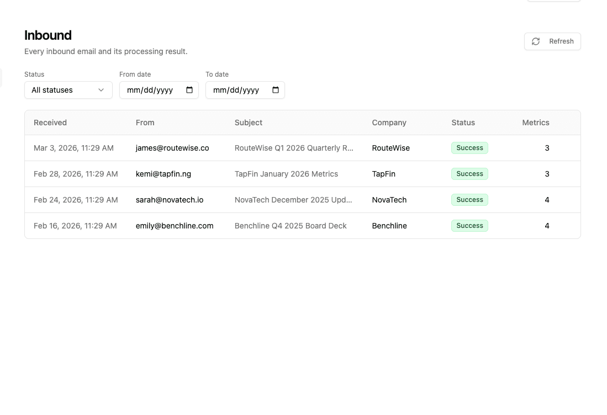The width and height of the screenshot is (607, 415).
Task: Click metrics count 3 in RouteWise row
Action: [x=547, y=148]
